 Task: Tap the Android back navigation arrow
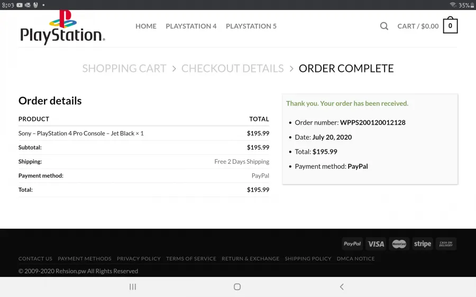coord(342,286)
